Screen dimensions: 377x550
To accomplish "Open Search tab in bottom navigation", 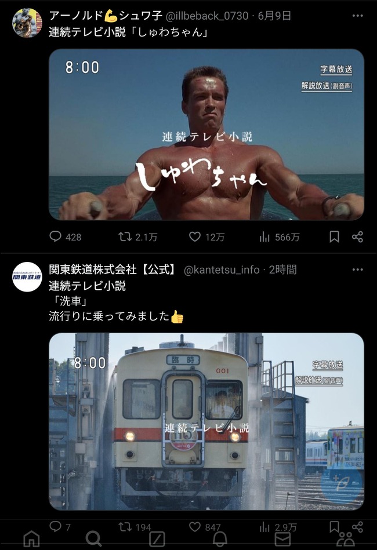I will 94,538.
